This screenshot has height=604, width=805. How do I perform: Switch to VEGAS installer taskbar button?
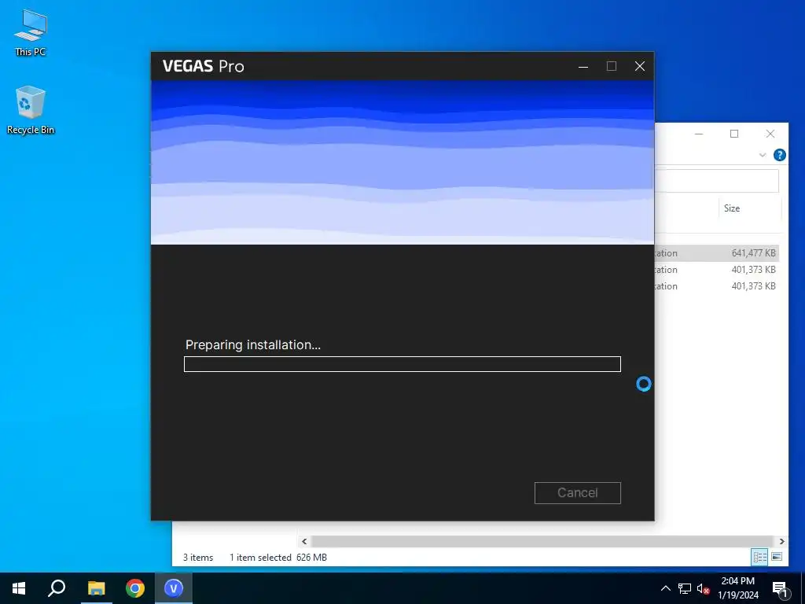(174, 588)
